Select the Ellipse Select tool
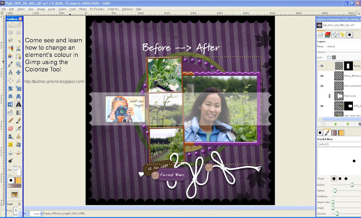Viewport: 361px width, 218px height. pyautogui.click(x=19, y=32)
